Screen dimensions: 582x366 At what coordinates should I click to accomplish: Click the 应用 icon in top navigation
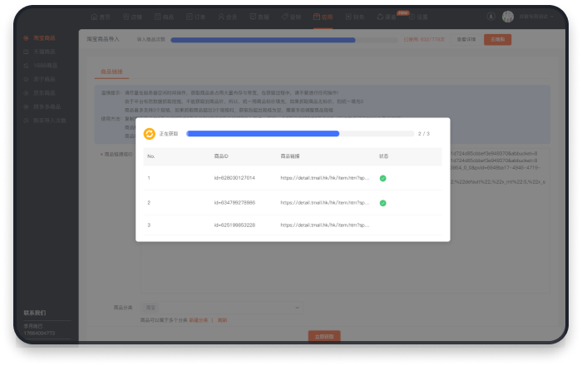(x=317, y=17)
